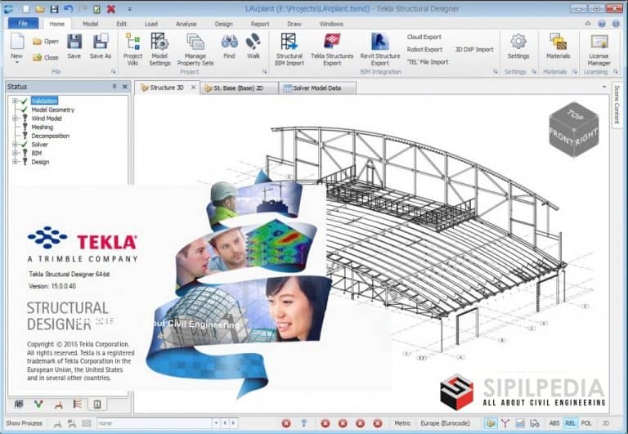Switch to the Design ribbon tab
Screen dimensions: 628x434
click(223, 24)
